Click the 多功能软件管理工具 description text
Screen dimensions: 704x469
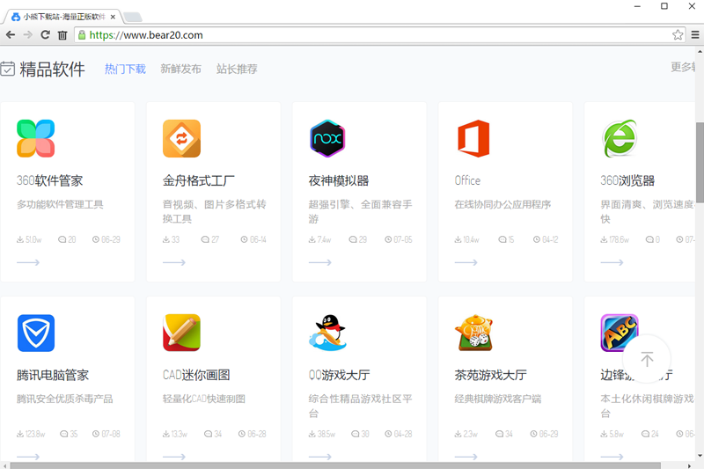coord(60,204)
